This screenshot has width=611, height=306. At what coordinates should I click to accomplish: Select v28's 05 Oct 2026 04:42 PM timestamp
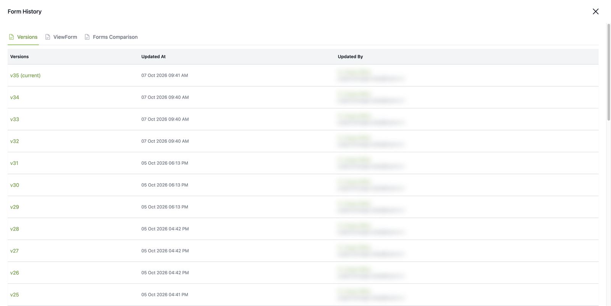pos(165,229)
